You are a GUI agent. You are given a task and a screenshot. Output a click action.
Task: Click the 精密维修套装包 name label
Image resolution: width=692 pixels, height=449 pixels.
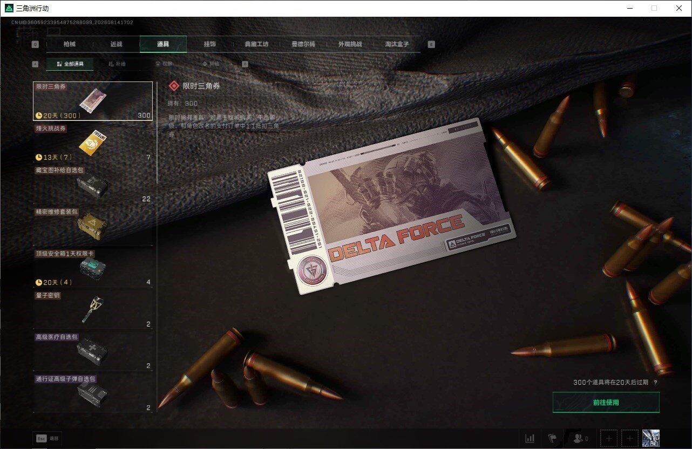[x=57, y=212]
